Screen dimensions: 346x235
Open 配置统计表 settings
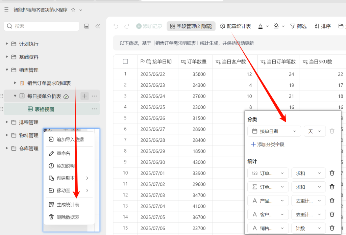click(x=236, y=26)
